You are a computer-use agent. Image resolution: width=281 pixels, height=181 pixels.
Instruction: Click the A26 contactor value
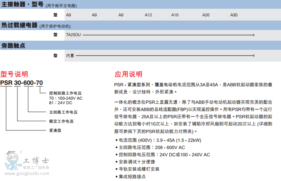tap(205, 15)
